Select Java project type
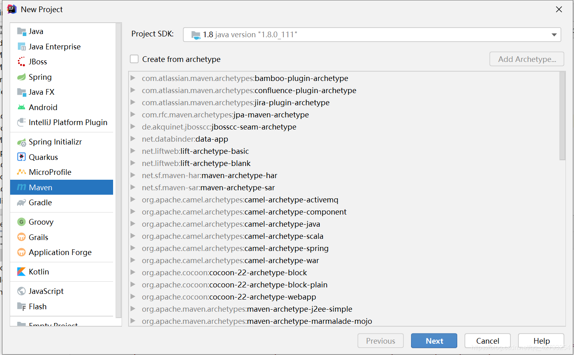574x355 pixels. 62,32
